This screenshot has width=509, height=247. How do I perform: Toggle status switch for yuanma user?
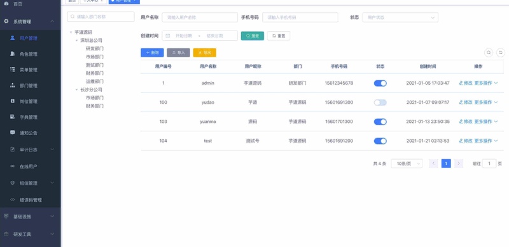click(x=380, y=122)
